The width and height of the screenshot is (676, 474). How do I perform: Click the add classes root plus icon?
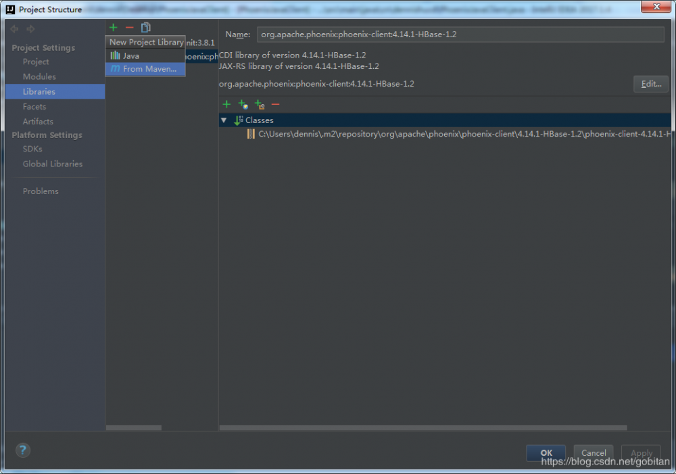pos(226,104)
